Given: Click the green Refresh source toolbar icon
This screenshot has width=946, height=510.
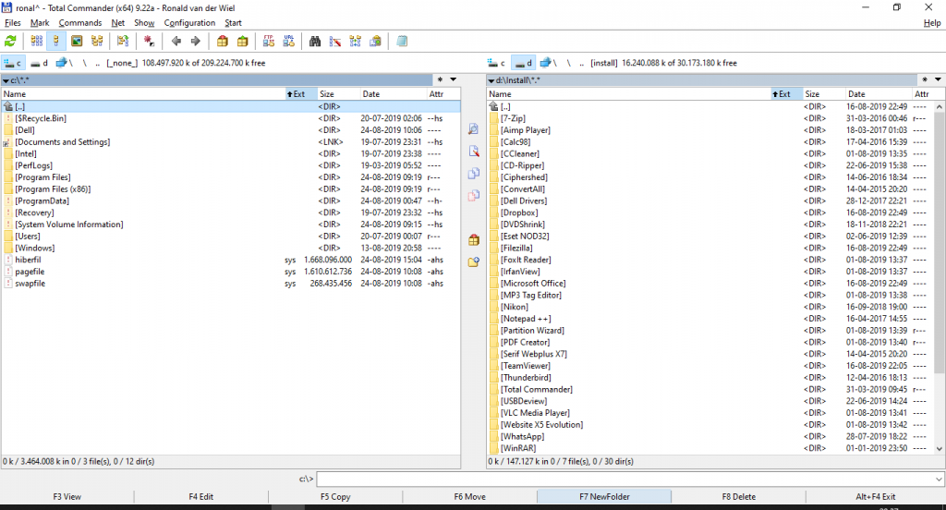Looking at the screenshot, I should pyautogui.click(x=10, y=41).
